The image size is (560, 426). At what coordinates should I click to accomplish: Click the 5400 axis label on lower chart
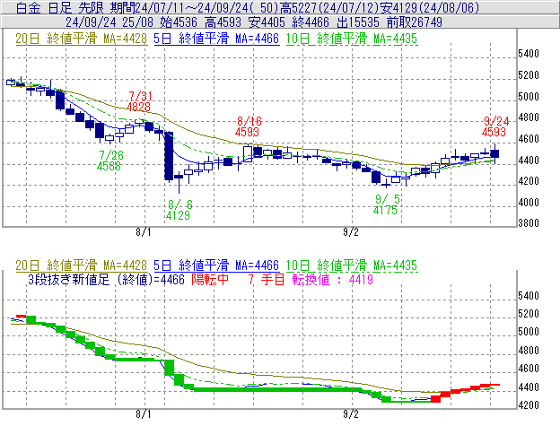click(529, 296)
